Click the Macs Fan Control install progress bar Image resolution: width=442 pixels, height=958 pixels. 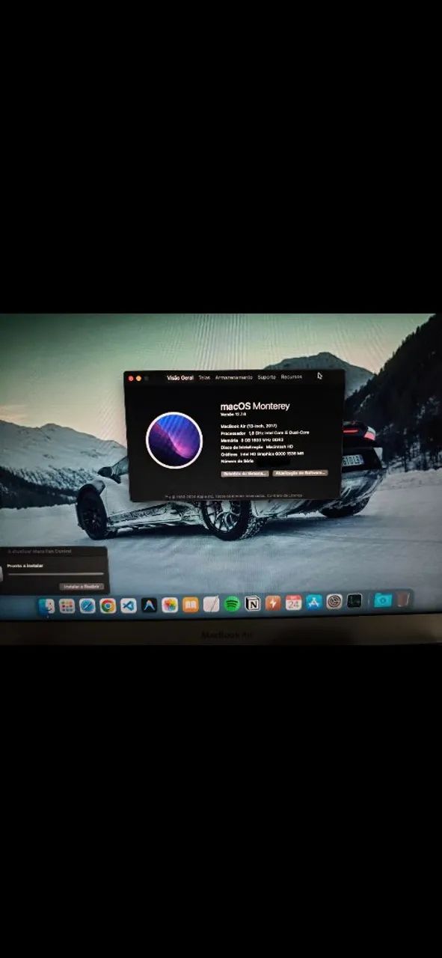pos(55,574)
